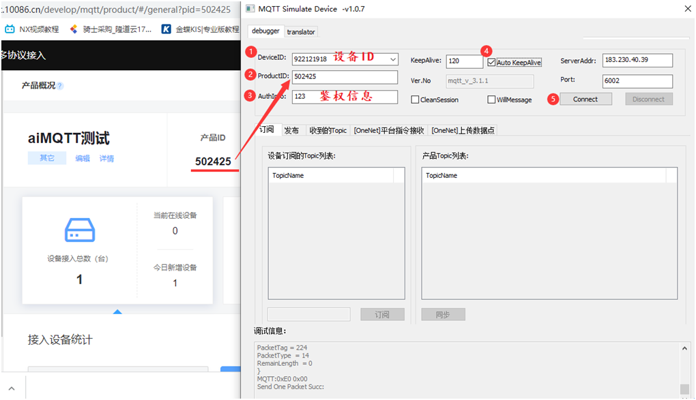Click the 设备接入总数 count 1
Screen dimensions: 696x400
pyautogui.click(x=79, y=279)
